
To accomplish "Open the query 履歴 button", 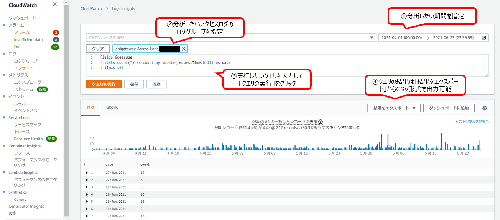I will (x=156, y=84).
